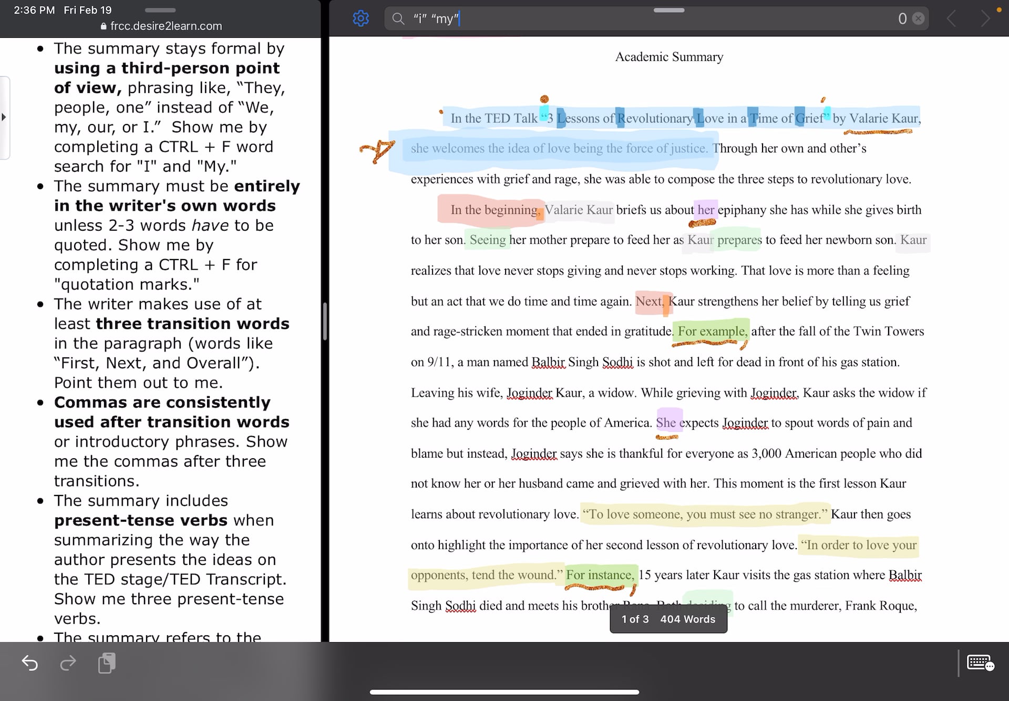
Task: Tap the redo arrow in bottom toolbar
Action: pos(68,663)
